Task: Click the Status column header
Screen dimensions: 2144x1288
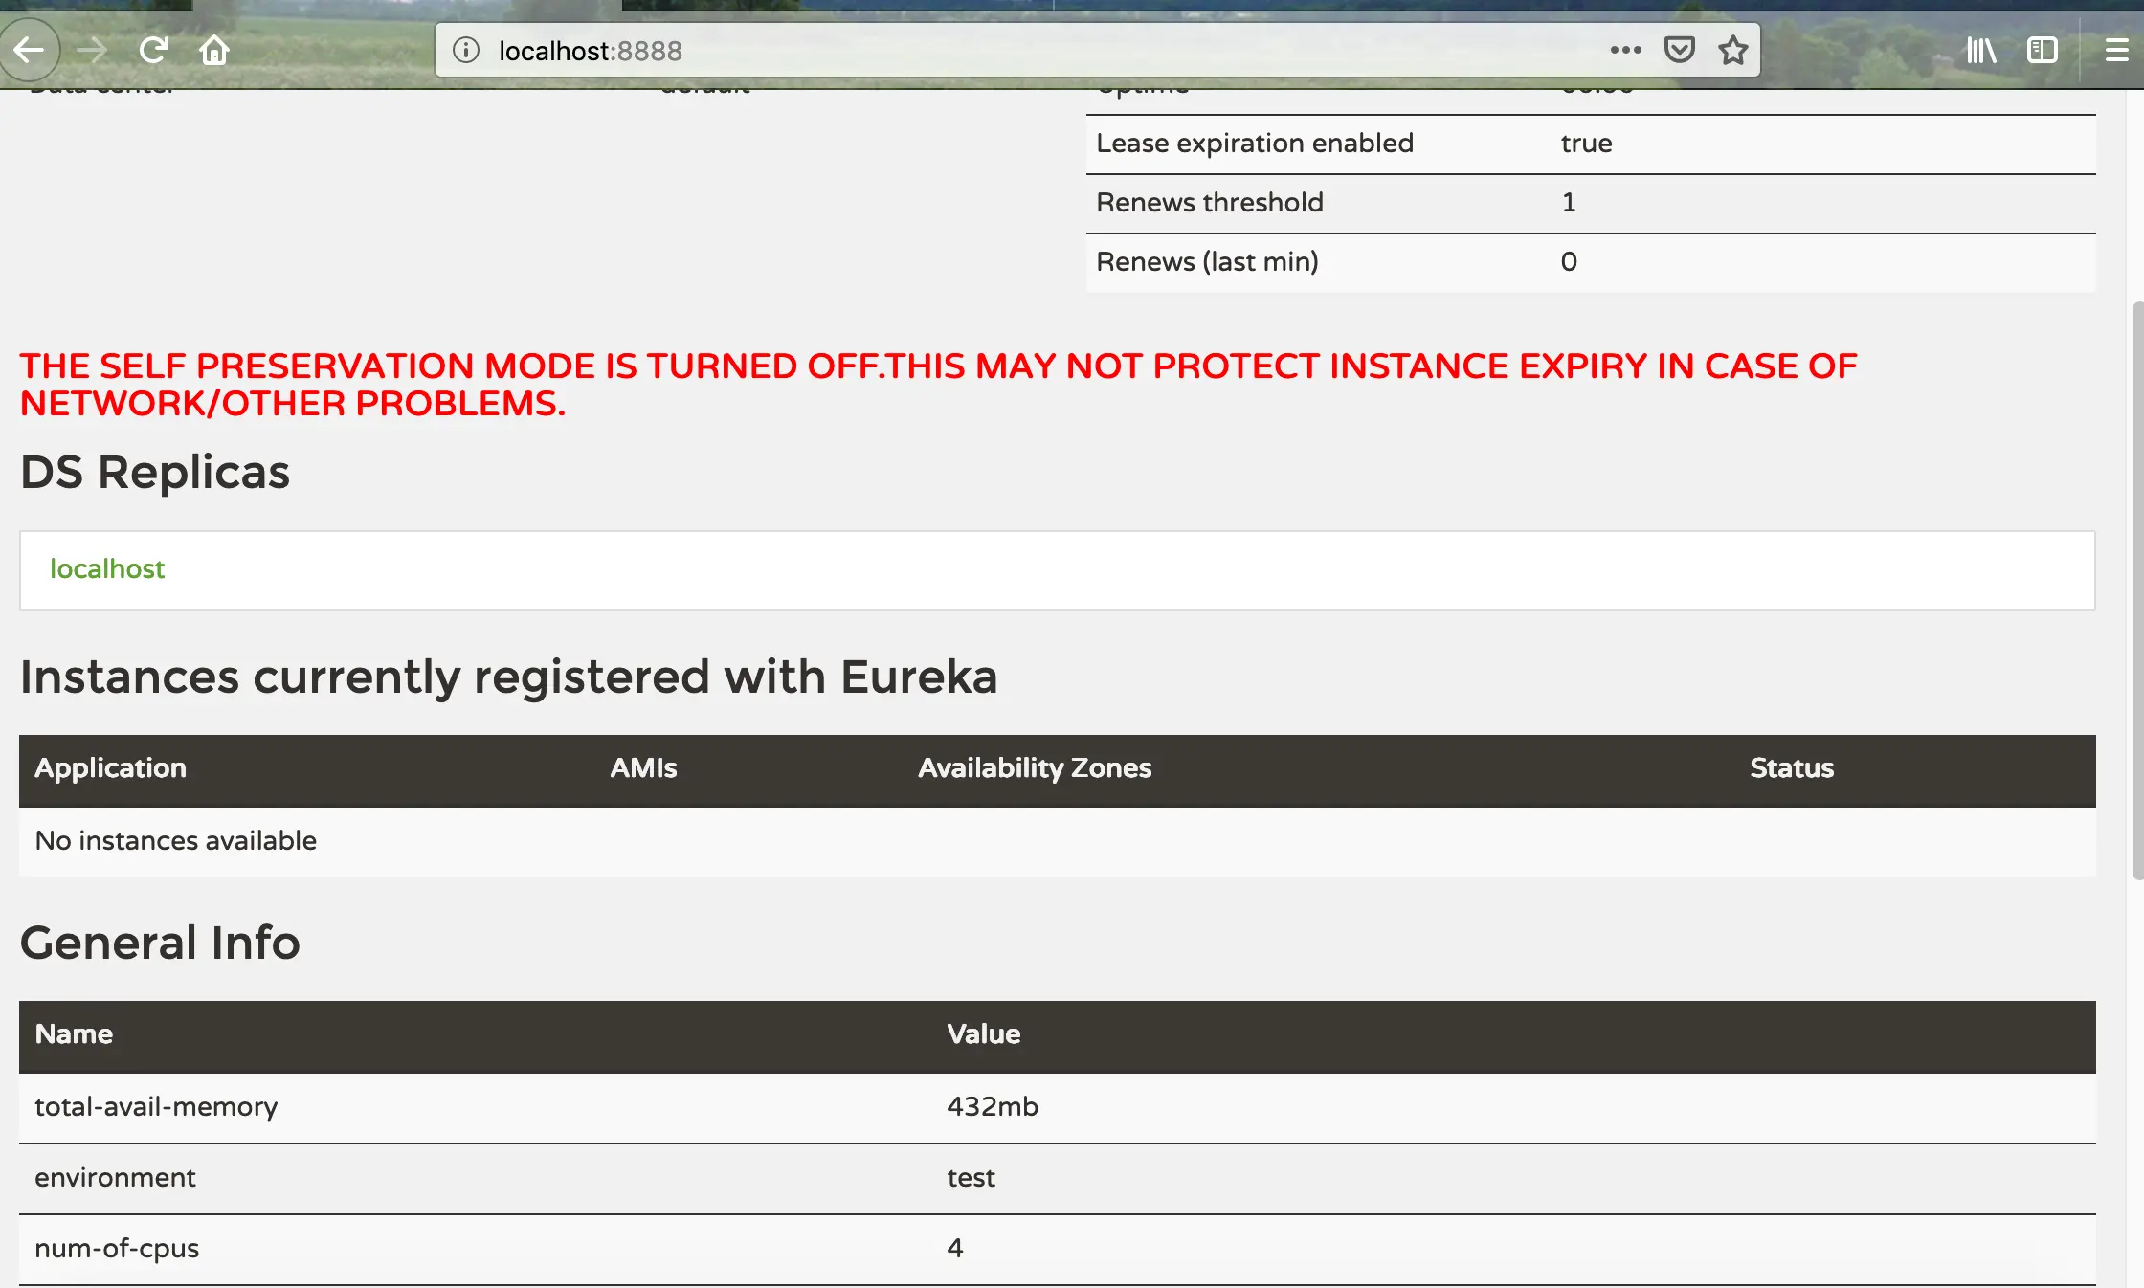Action: point(1792,768)
